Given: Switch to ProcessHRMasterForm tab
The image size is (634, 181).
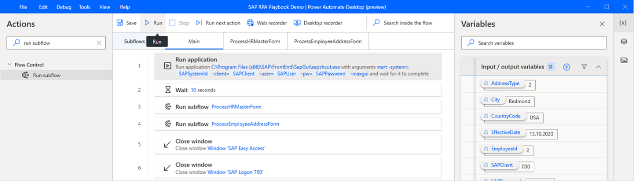Looking at the screenshot, I should tap(255, 41).
